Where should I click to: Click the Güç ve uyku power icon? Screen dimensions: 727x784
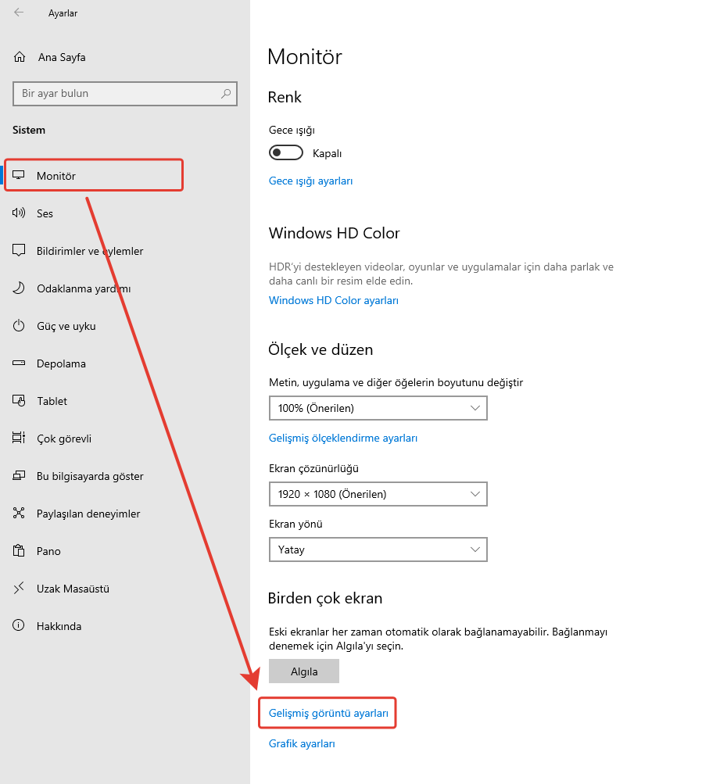tap(20, 326)
